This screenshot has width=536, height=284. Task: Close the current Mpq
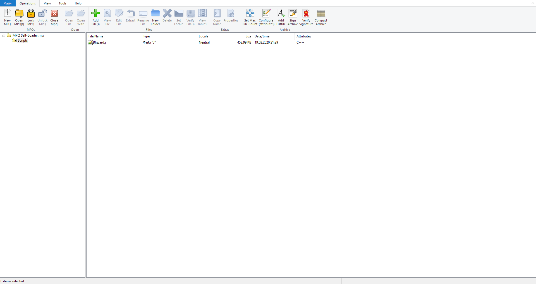[54, 17]
